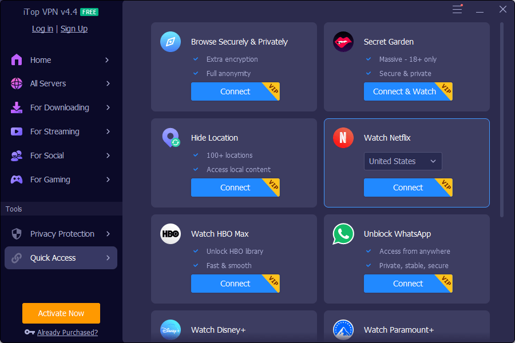The width and height of the screenshot is (515, 343).
Task: Click the Tools section header
Action: [x=14, y=209]
